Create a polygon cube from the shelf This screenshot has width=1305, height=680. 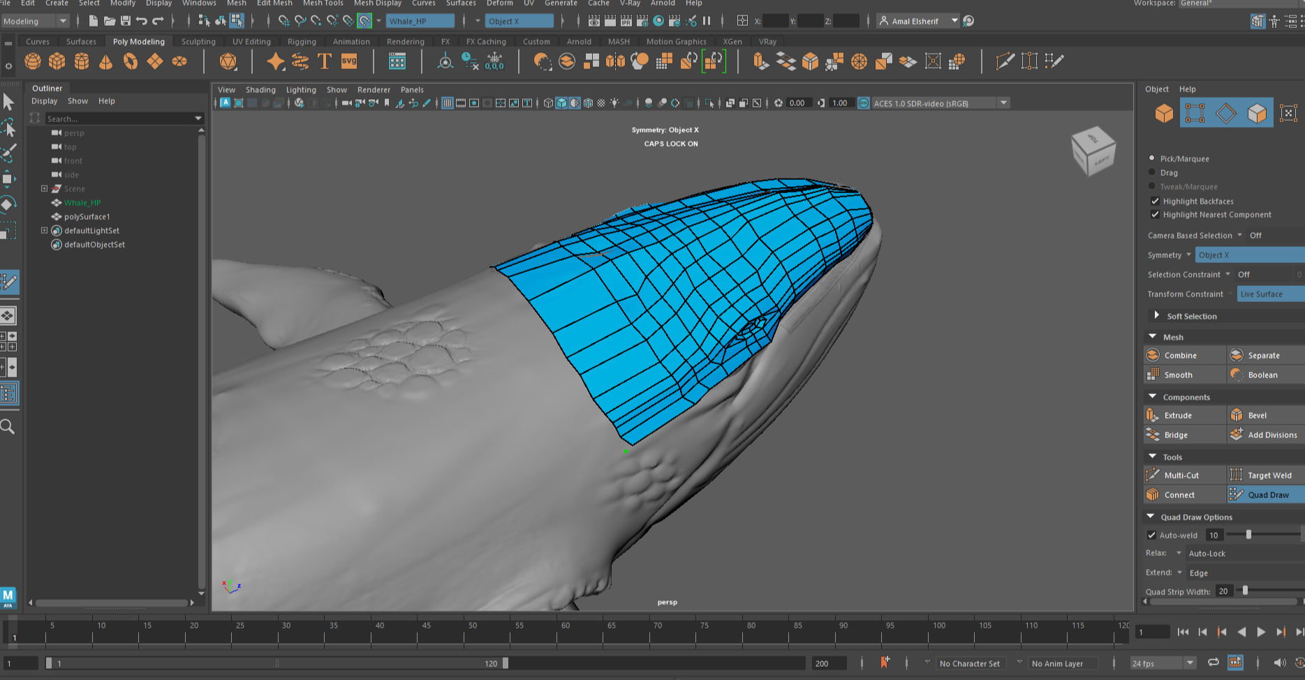coord(57,61)
